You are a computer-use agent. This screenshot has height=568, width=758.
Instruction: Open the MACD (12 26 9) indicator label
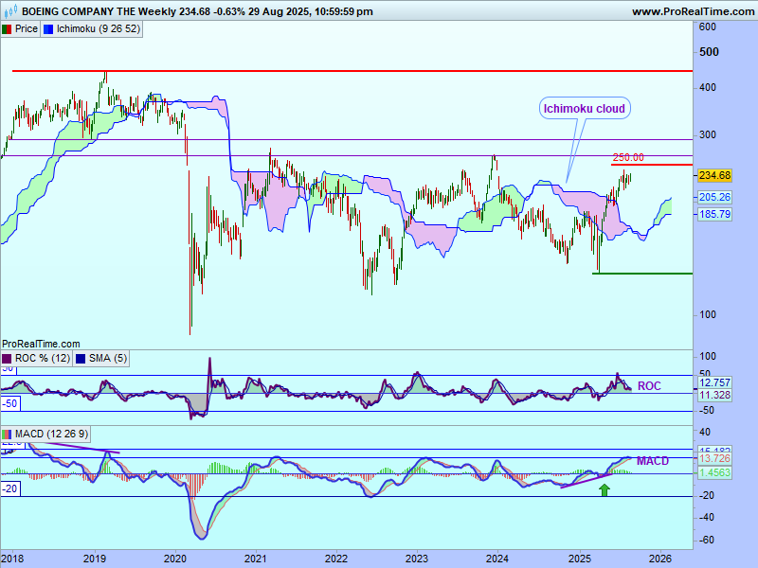pos(52,435)
